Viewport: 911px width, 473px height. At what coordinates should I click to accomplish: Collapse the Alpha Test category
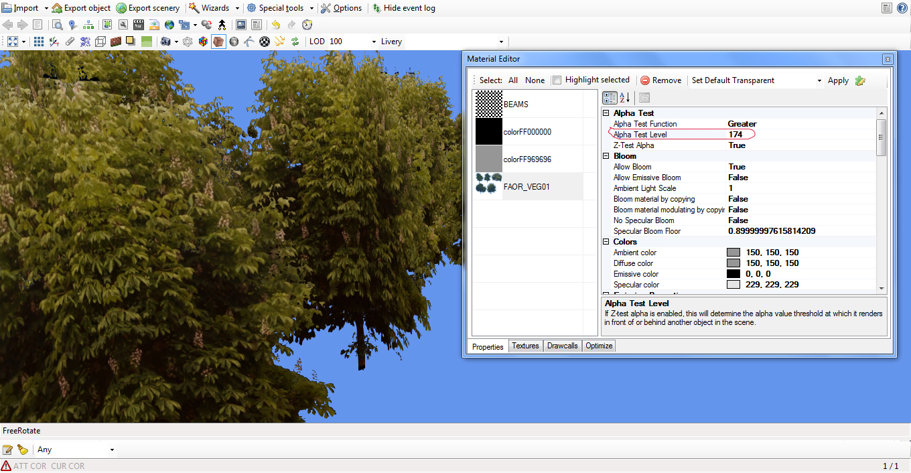[x=606, y=113]
